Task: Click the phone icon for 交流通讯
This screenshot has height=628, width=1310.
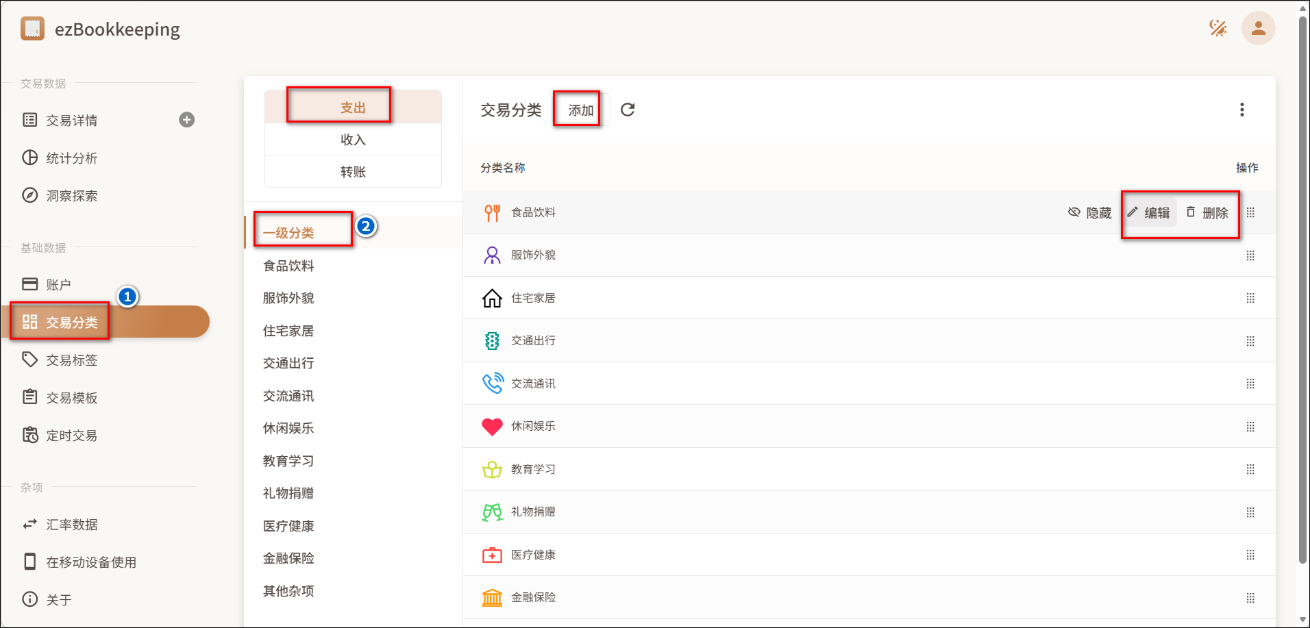Action: point(492,384)
